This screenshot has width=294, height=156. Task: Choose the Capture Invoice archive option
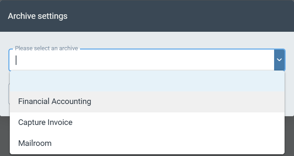coord(45,122)
